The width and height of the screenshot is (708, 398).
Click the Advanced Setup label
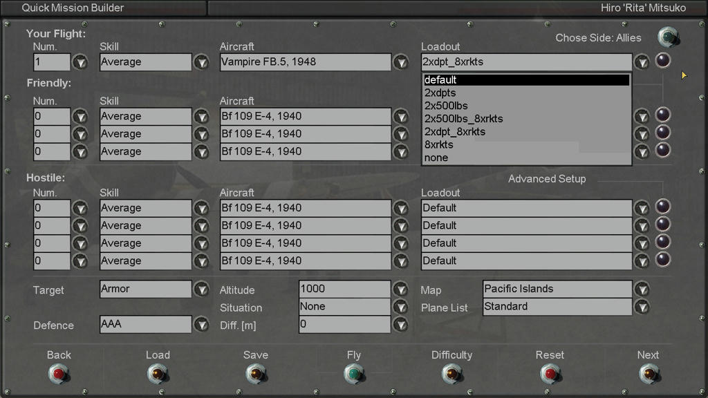546,179
